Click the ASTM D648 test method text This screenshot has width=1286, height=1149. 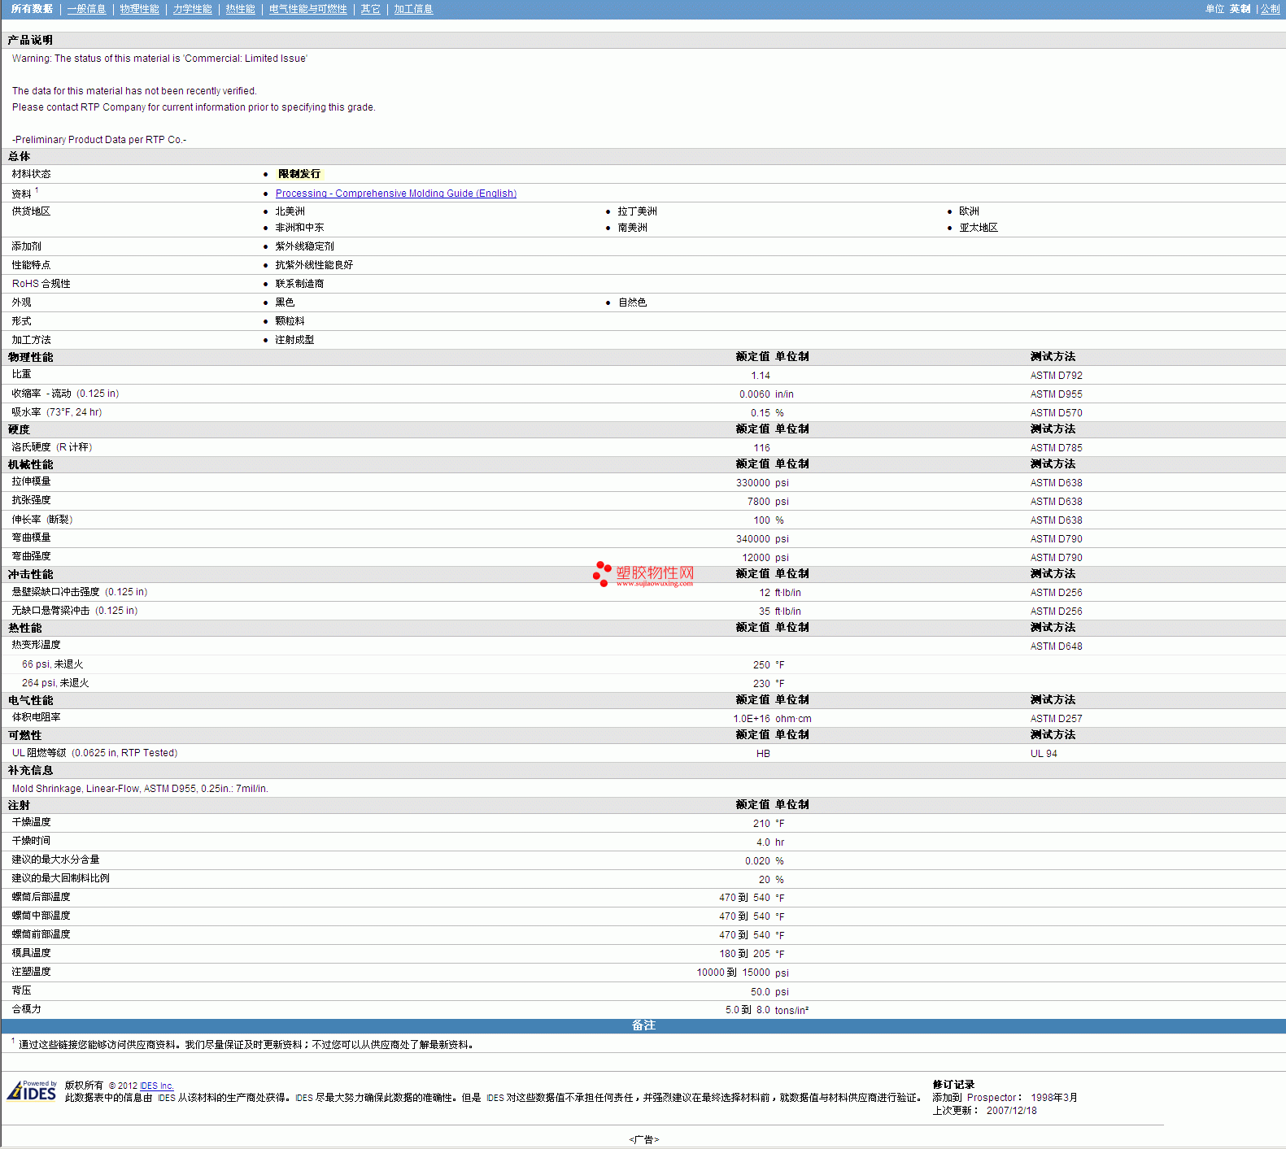point(1056,646)
